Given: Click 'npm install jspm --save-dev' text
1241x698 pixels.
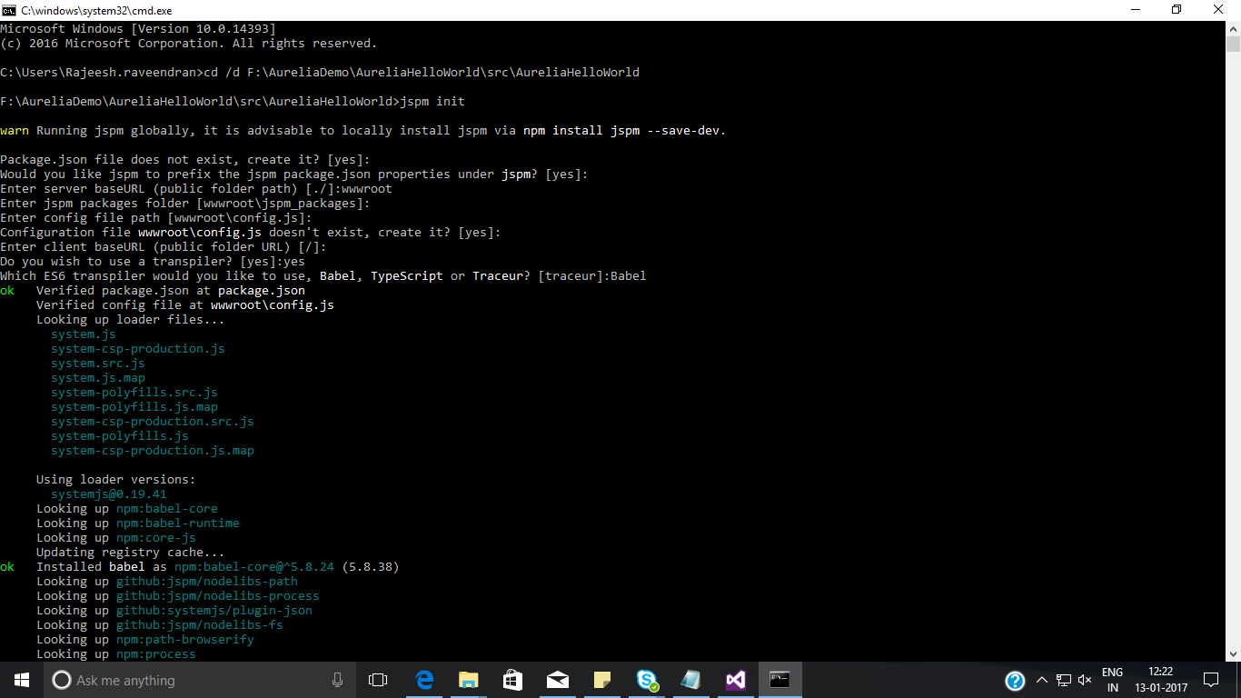Looking at the screenshot, I should click(621, 130).
